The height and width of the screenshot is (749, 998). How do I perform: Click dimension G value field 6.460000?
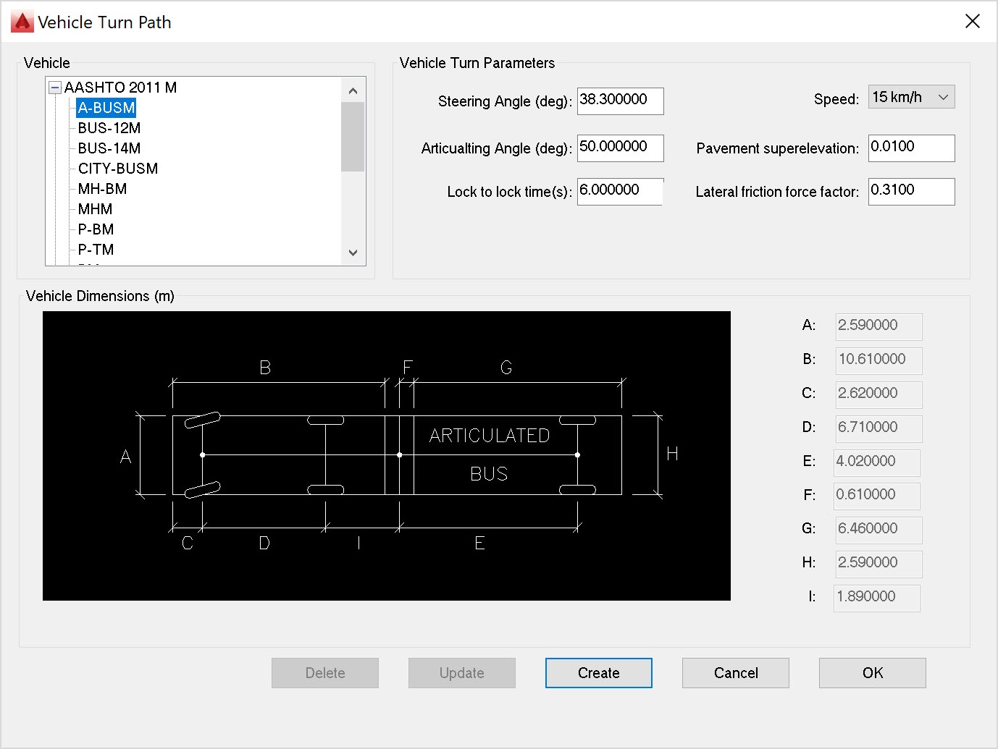pyautogui.click(x=879, y=530)
